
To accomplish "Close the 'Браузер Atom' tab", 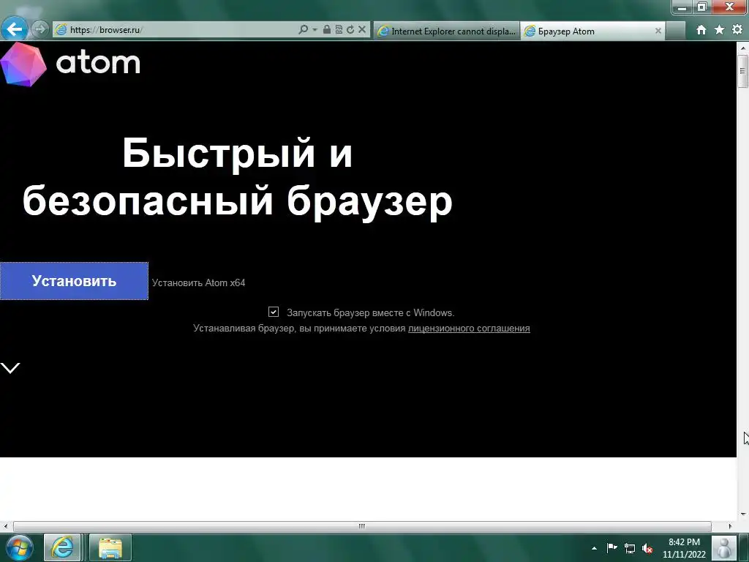I will pos(658,31).
